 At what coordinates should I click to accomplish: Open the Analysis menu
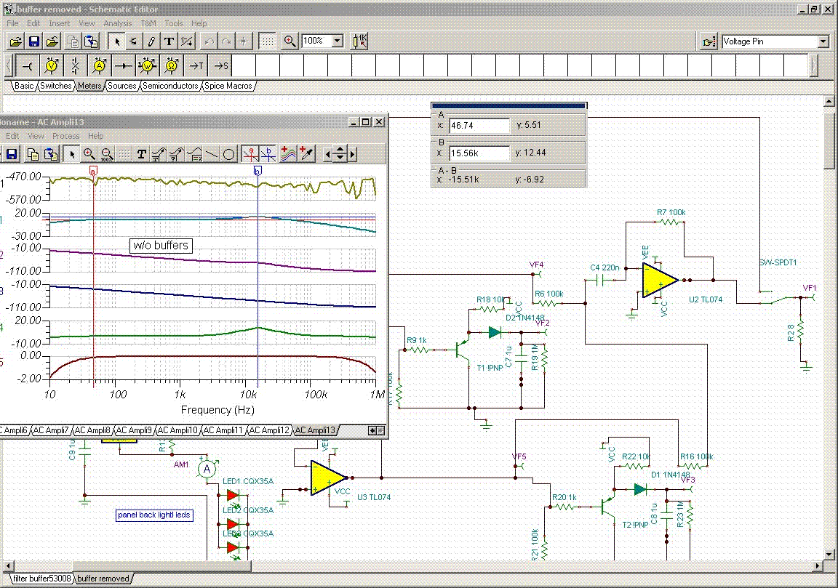(x=118, y=23)
